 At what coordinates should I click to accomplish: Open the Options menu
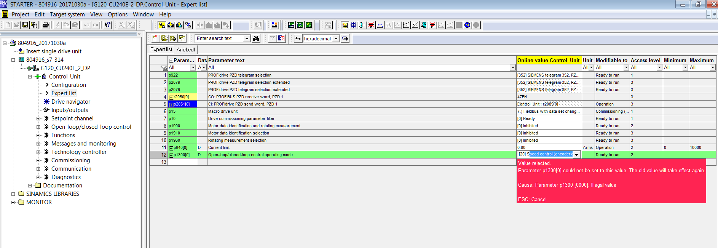point(118,14)
